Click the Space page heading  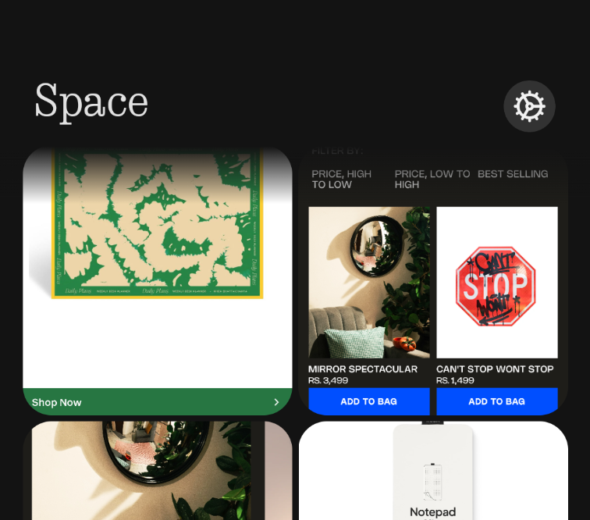91,102
